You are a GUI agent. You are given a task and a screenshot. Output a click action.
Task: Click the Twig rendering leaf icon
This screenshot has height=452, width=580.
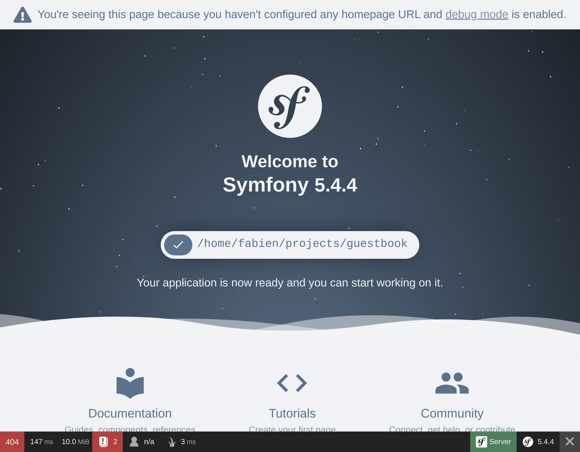pyautogui.click(x=172, y=442)
